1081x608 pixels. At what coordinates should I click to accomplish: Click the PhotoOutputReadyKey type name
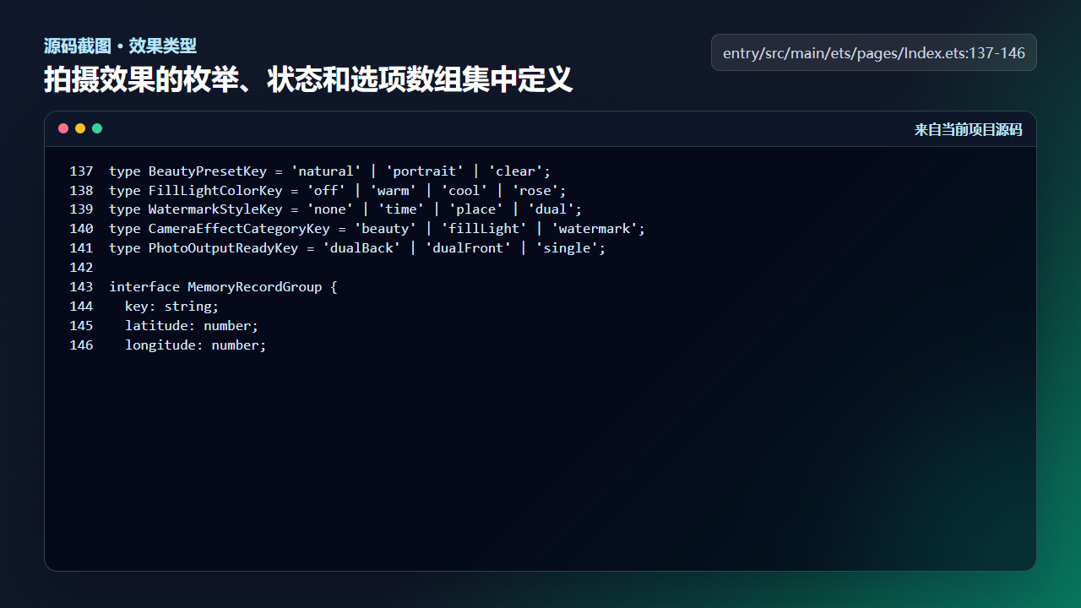(224, 248)
